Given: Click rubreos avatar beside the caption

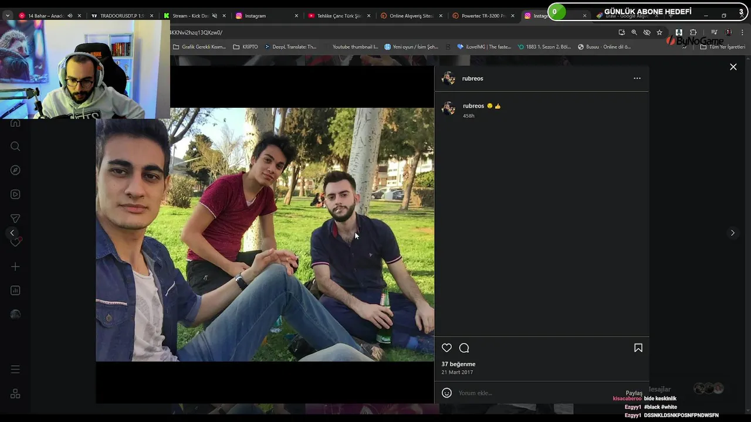Looking at the screenshot, I should [448, 108].
